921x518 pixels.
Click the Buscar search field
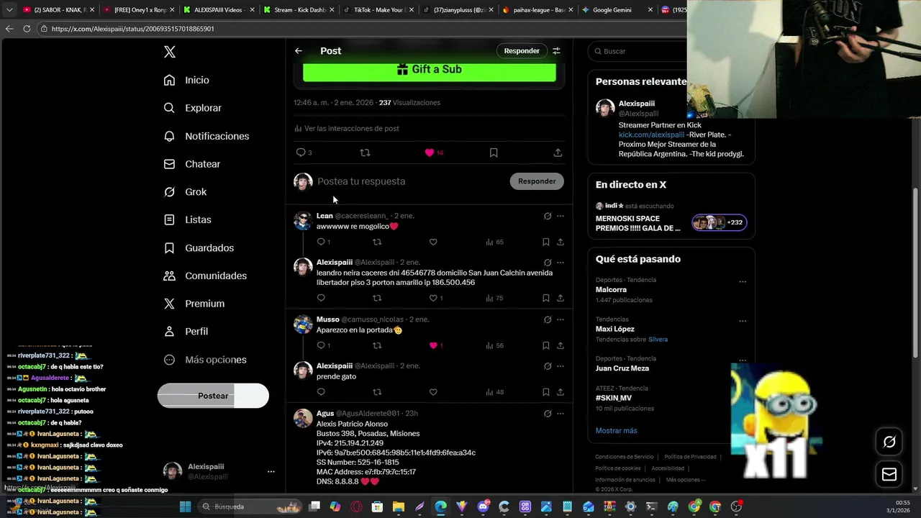[637, 51]
